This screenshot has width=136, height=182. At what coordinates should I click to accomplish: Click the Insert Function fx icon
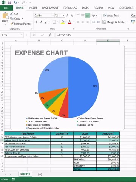(x=50, y=35)
